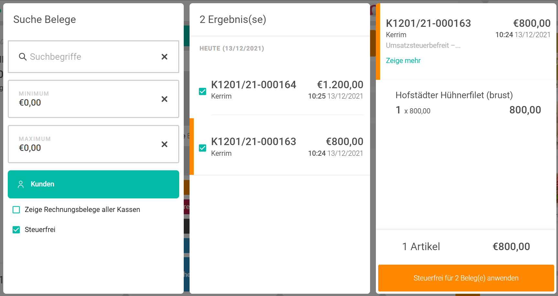This screenshot has height=296, width=558.
Task: Apply Steuerfrei für 2 Beleg(e) anwenden
Action: (466, 278)
